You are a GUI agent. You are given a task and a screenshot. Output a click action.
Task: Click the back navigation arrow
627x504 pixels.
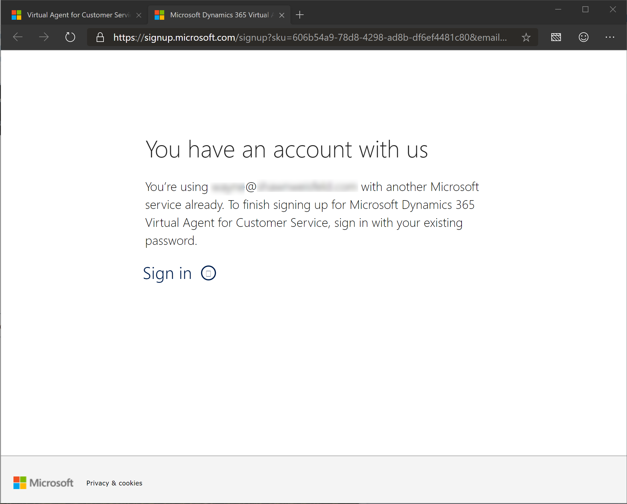(17, 37)
